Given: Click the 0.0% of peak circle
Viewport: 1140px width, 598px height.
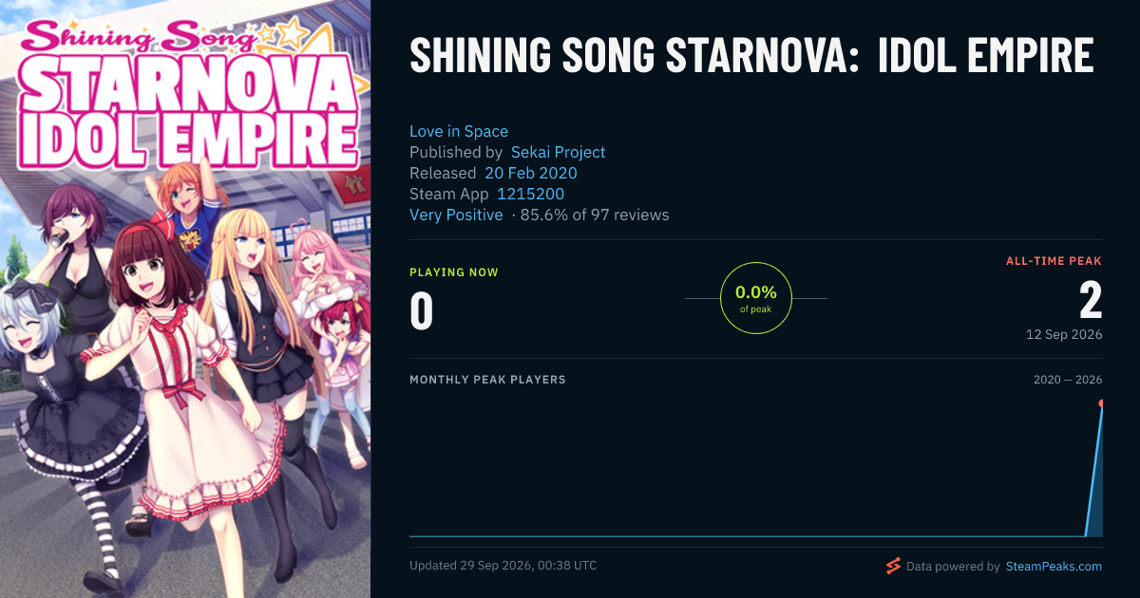Looking at the screenshot, I should 756,298.
